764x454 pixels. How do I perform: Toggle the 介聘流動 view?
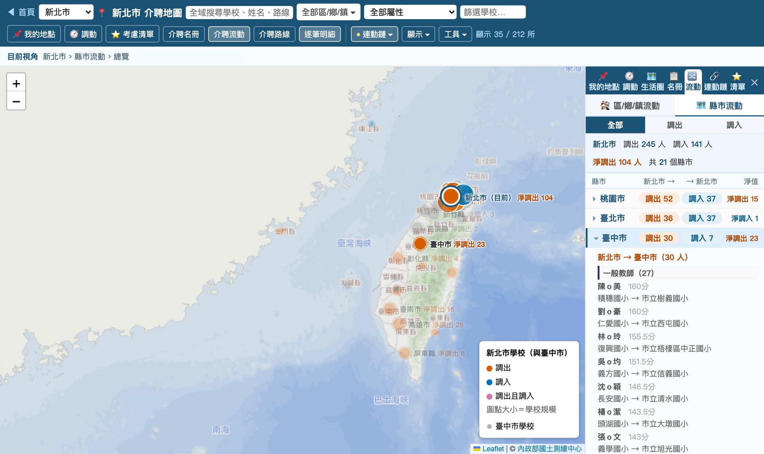click(x=229, y=34)
